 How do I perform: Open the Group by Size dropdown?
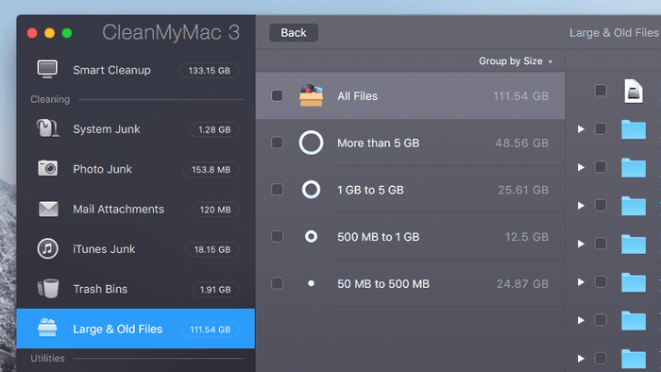(x=516, y=61)
